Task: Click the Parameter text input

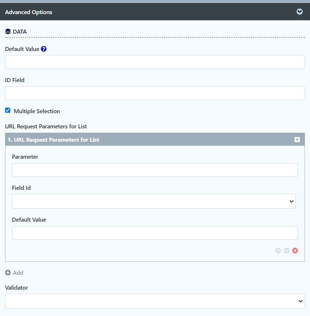Action: point(155,170)
